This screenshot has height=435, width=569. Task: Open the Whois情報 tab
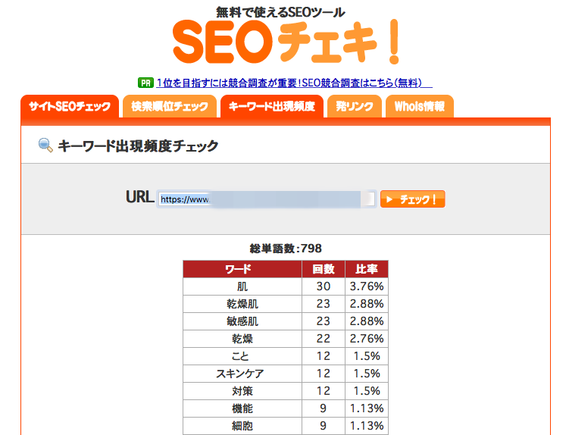[x=420, y=106]
